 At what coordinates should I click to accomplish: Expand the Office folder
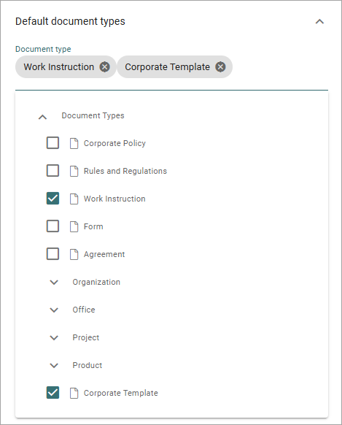54,310
